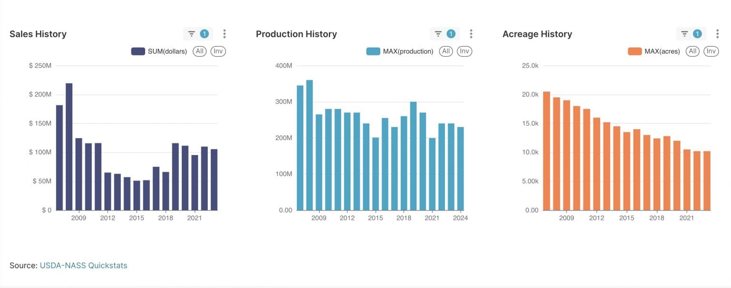Click the 2024 bar in Production History
The height and width of the screenshot is (288, 731).
point(461,169)
